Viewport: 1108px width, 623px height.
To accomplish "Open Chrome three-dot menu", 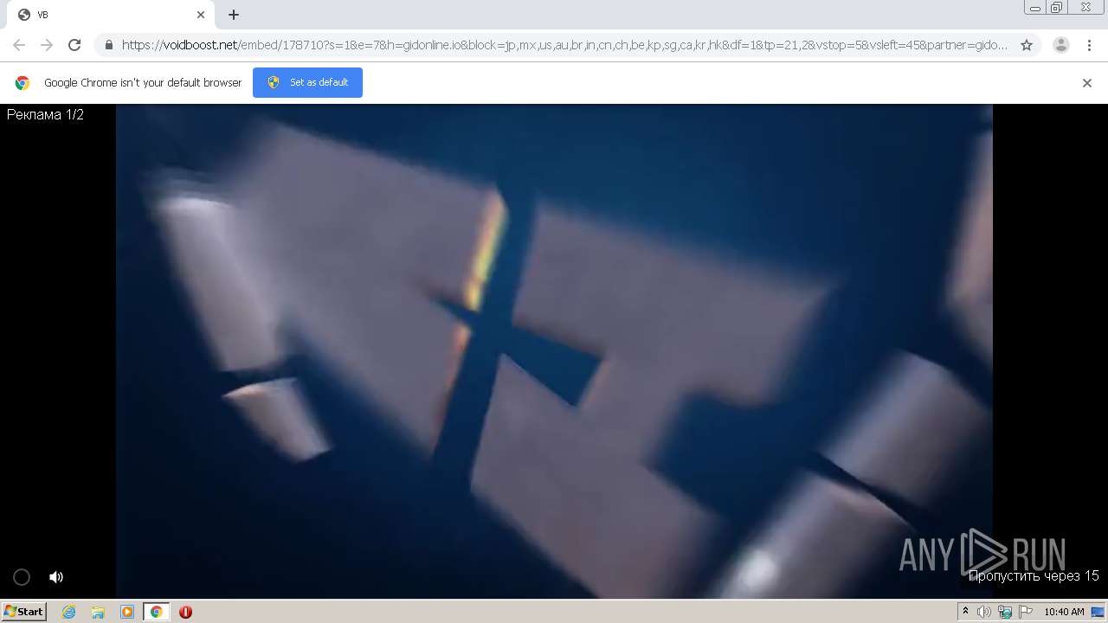I will [x=1087, y=45].
